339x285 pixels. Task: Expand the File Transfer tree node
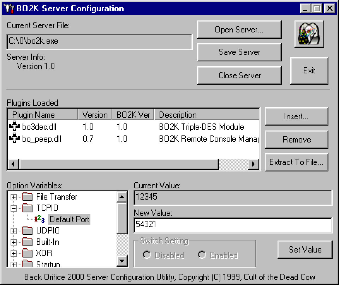pyautogui.click(x=14, y=197)
